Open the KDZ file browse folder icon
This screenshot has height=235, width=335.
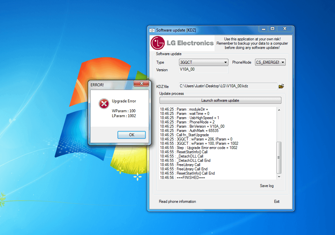pos(281,86)
